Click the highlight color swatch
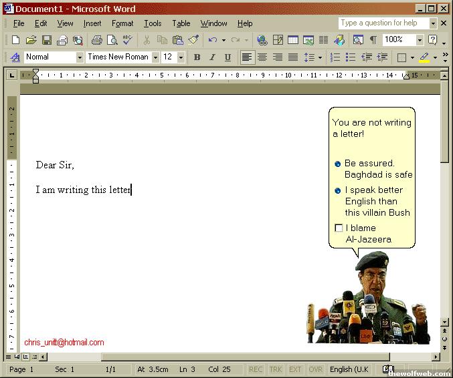 pos(424,57)
